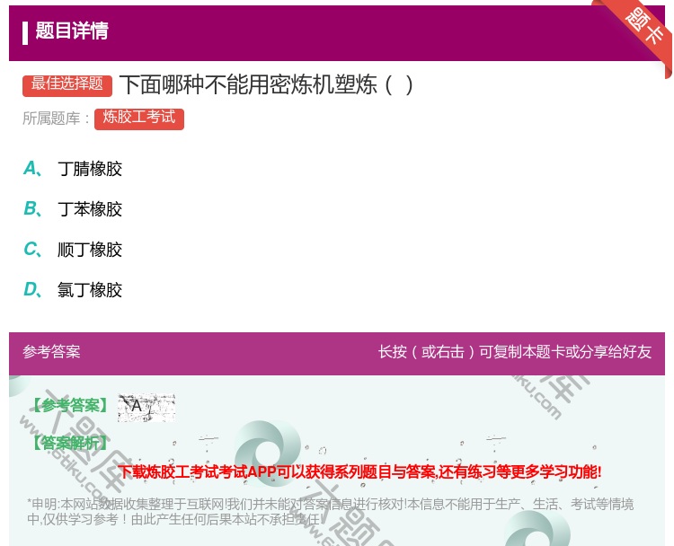Click the 【参考答案】 label
The image size is (674, 546).
[x=70, y=405]
